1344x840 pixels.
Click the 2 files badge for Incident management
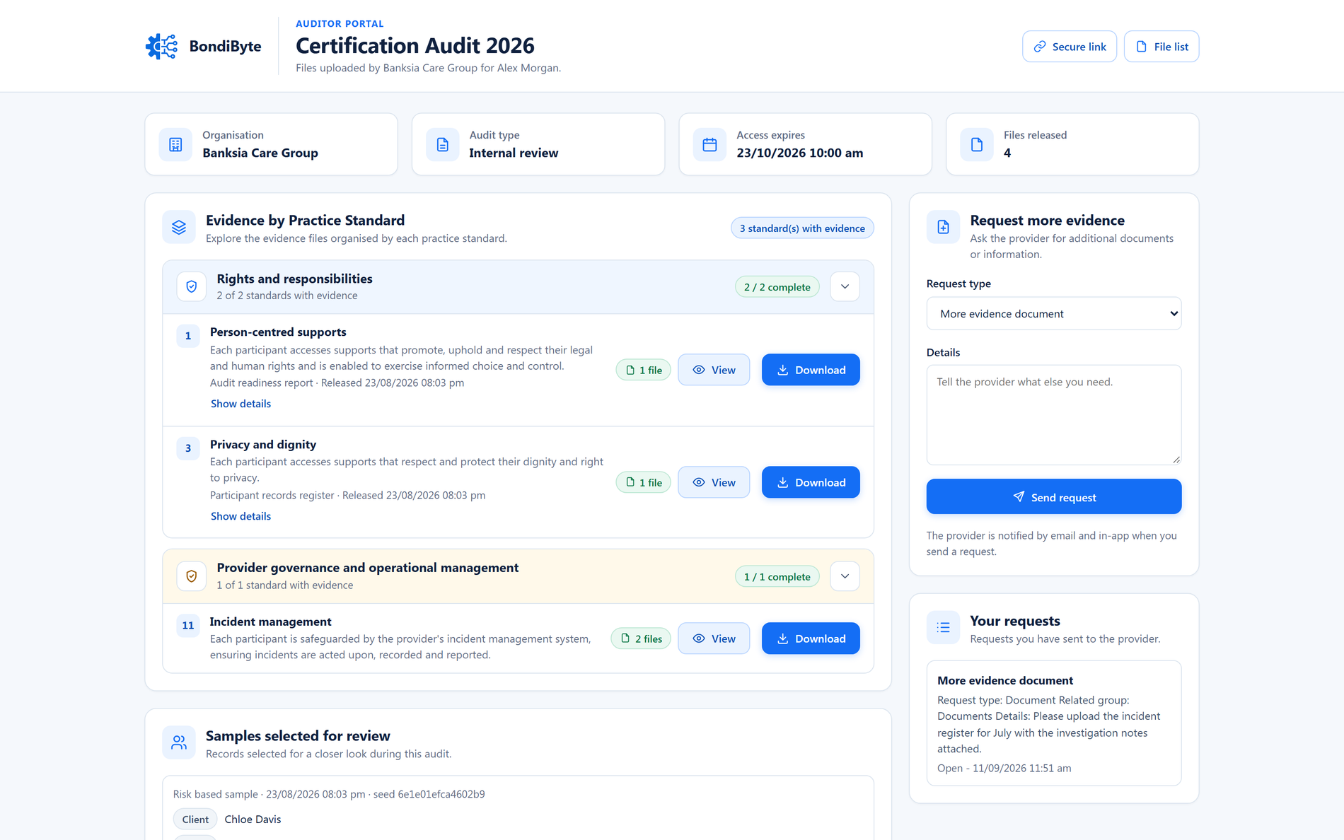click(641, 638)
